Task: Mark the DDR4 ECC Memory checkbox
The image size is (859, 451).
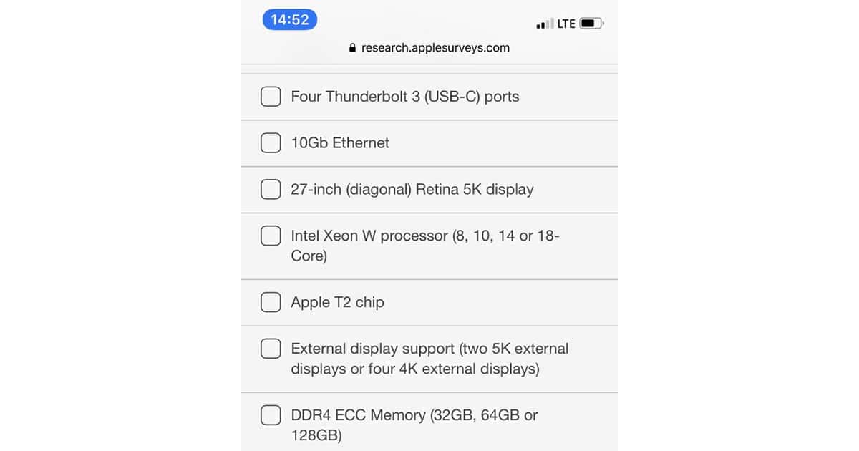Action: pyautogui.click(x=271, y=414)
